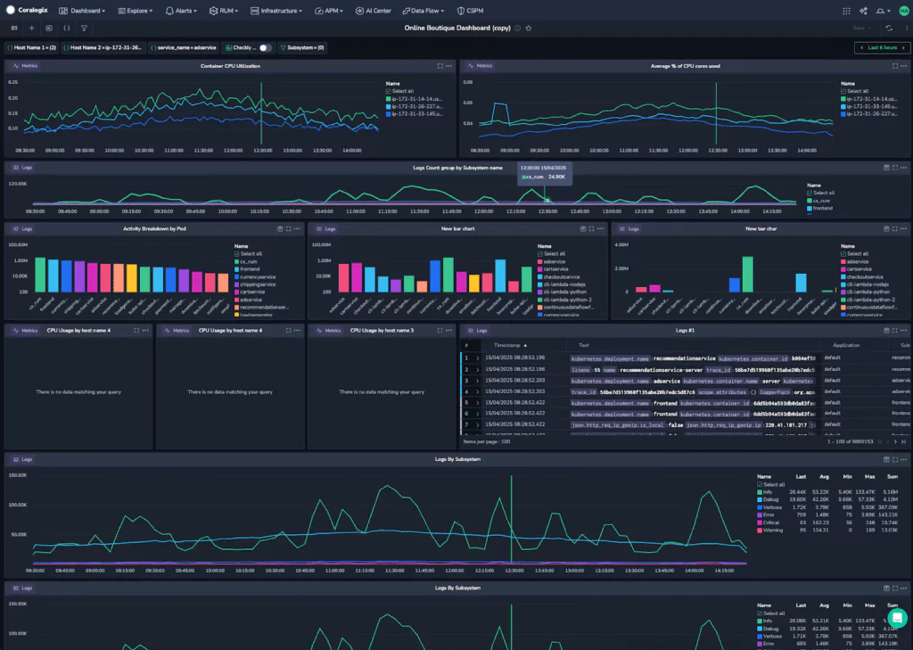Open the Last 6 hours time range picker
Image resolution: width=913 pixels, height=650 pixels.
point(882,47)
